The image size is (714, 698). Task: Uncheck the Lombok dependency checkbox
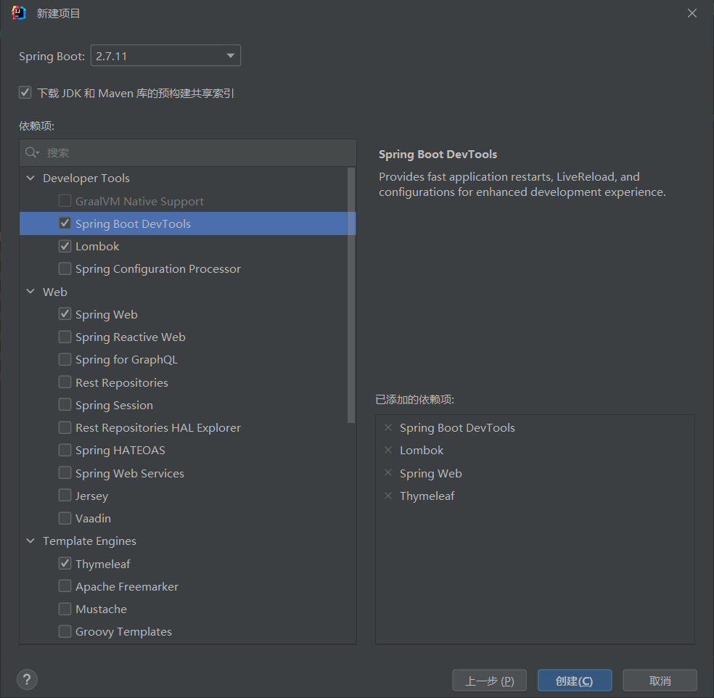point(65,246)
